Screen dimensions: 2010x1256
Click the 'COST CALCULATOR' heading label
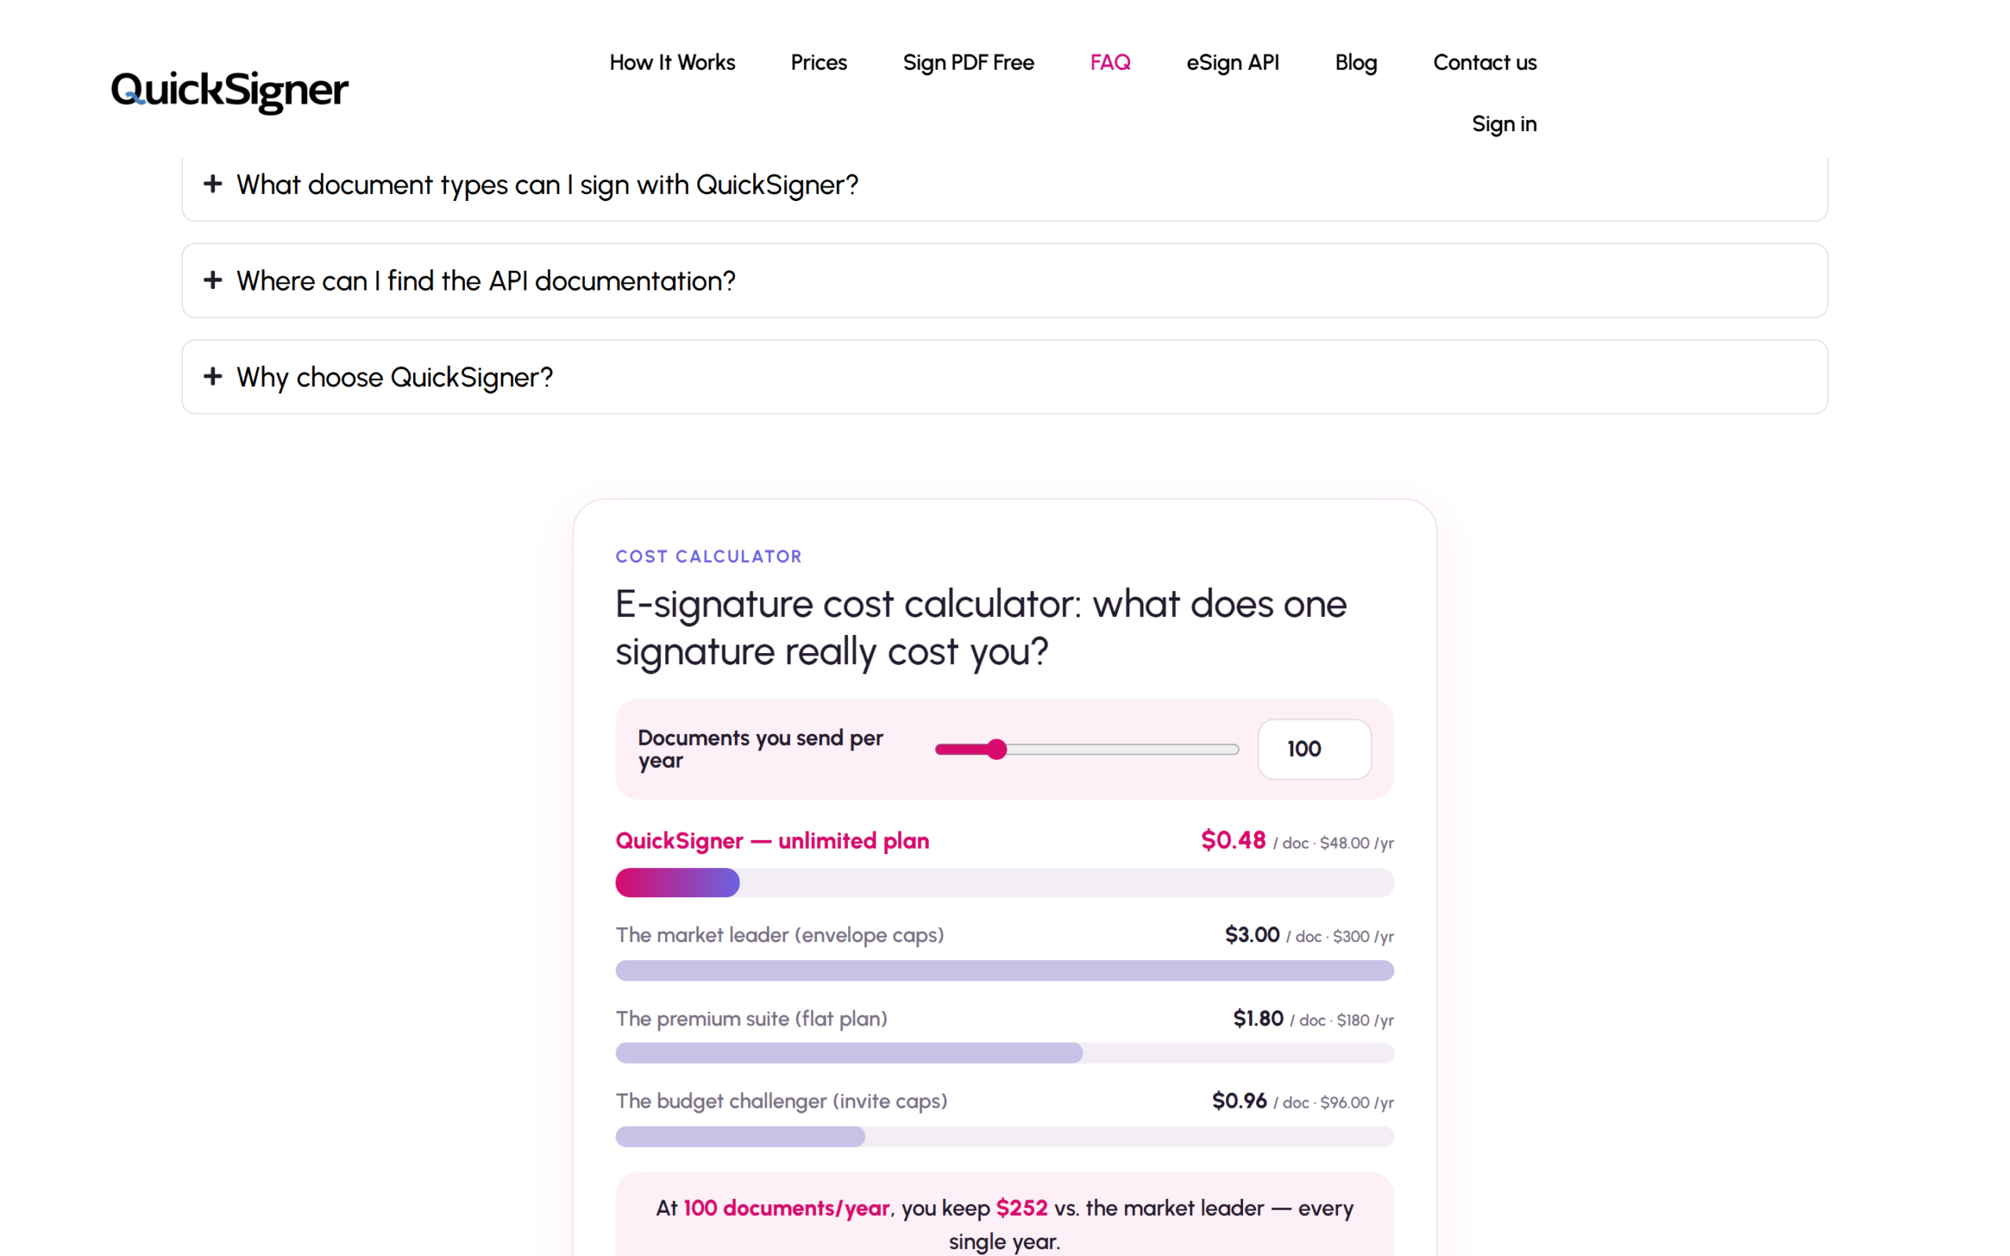[708, 557]
